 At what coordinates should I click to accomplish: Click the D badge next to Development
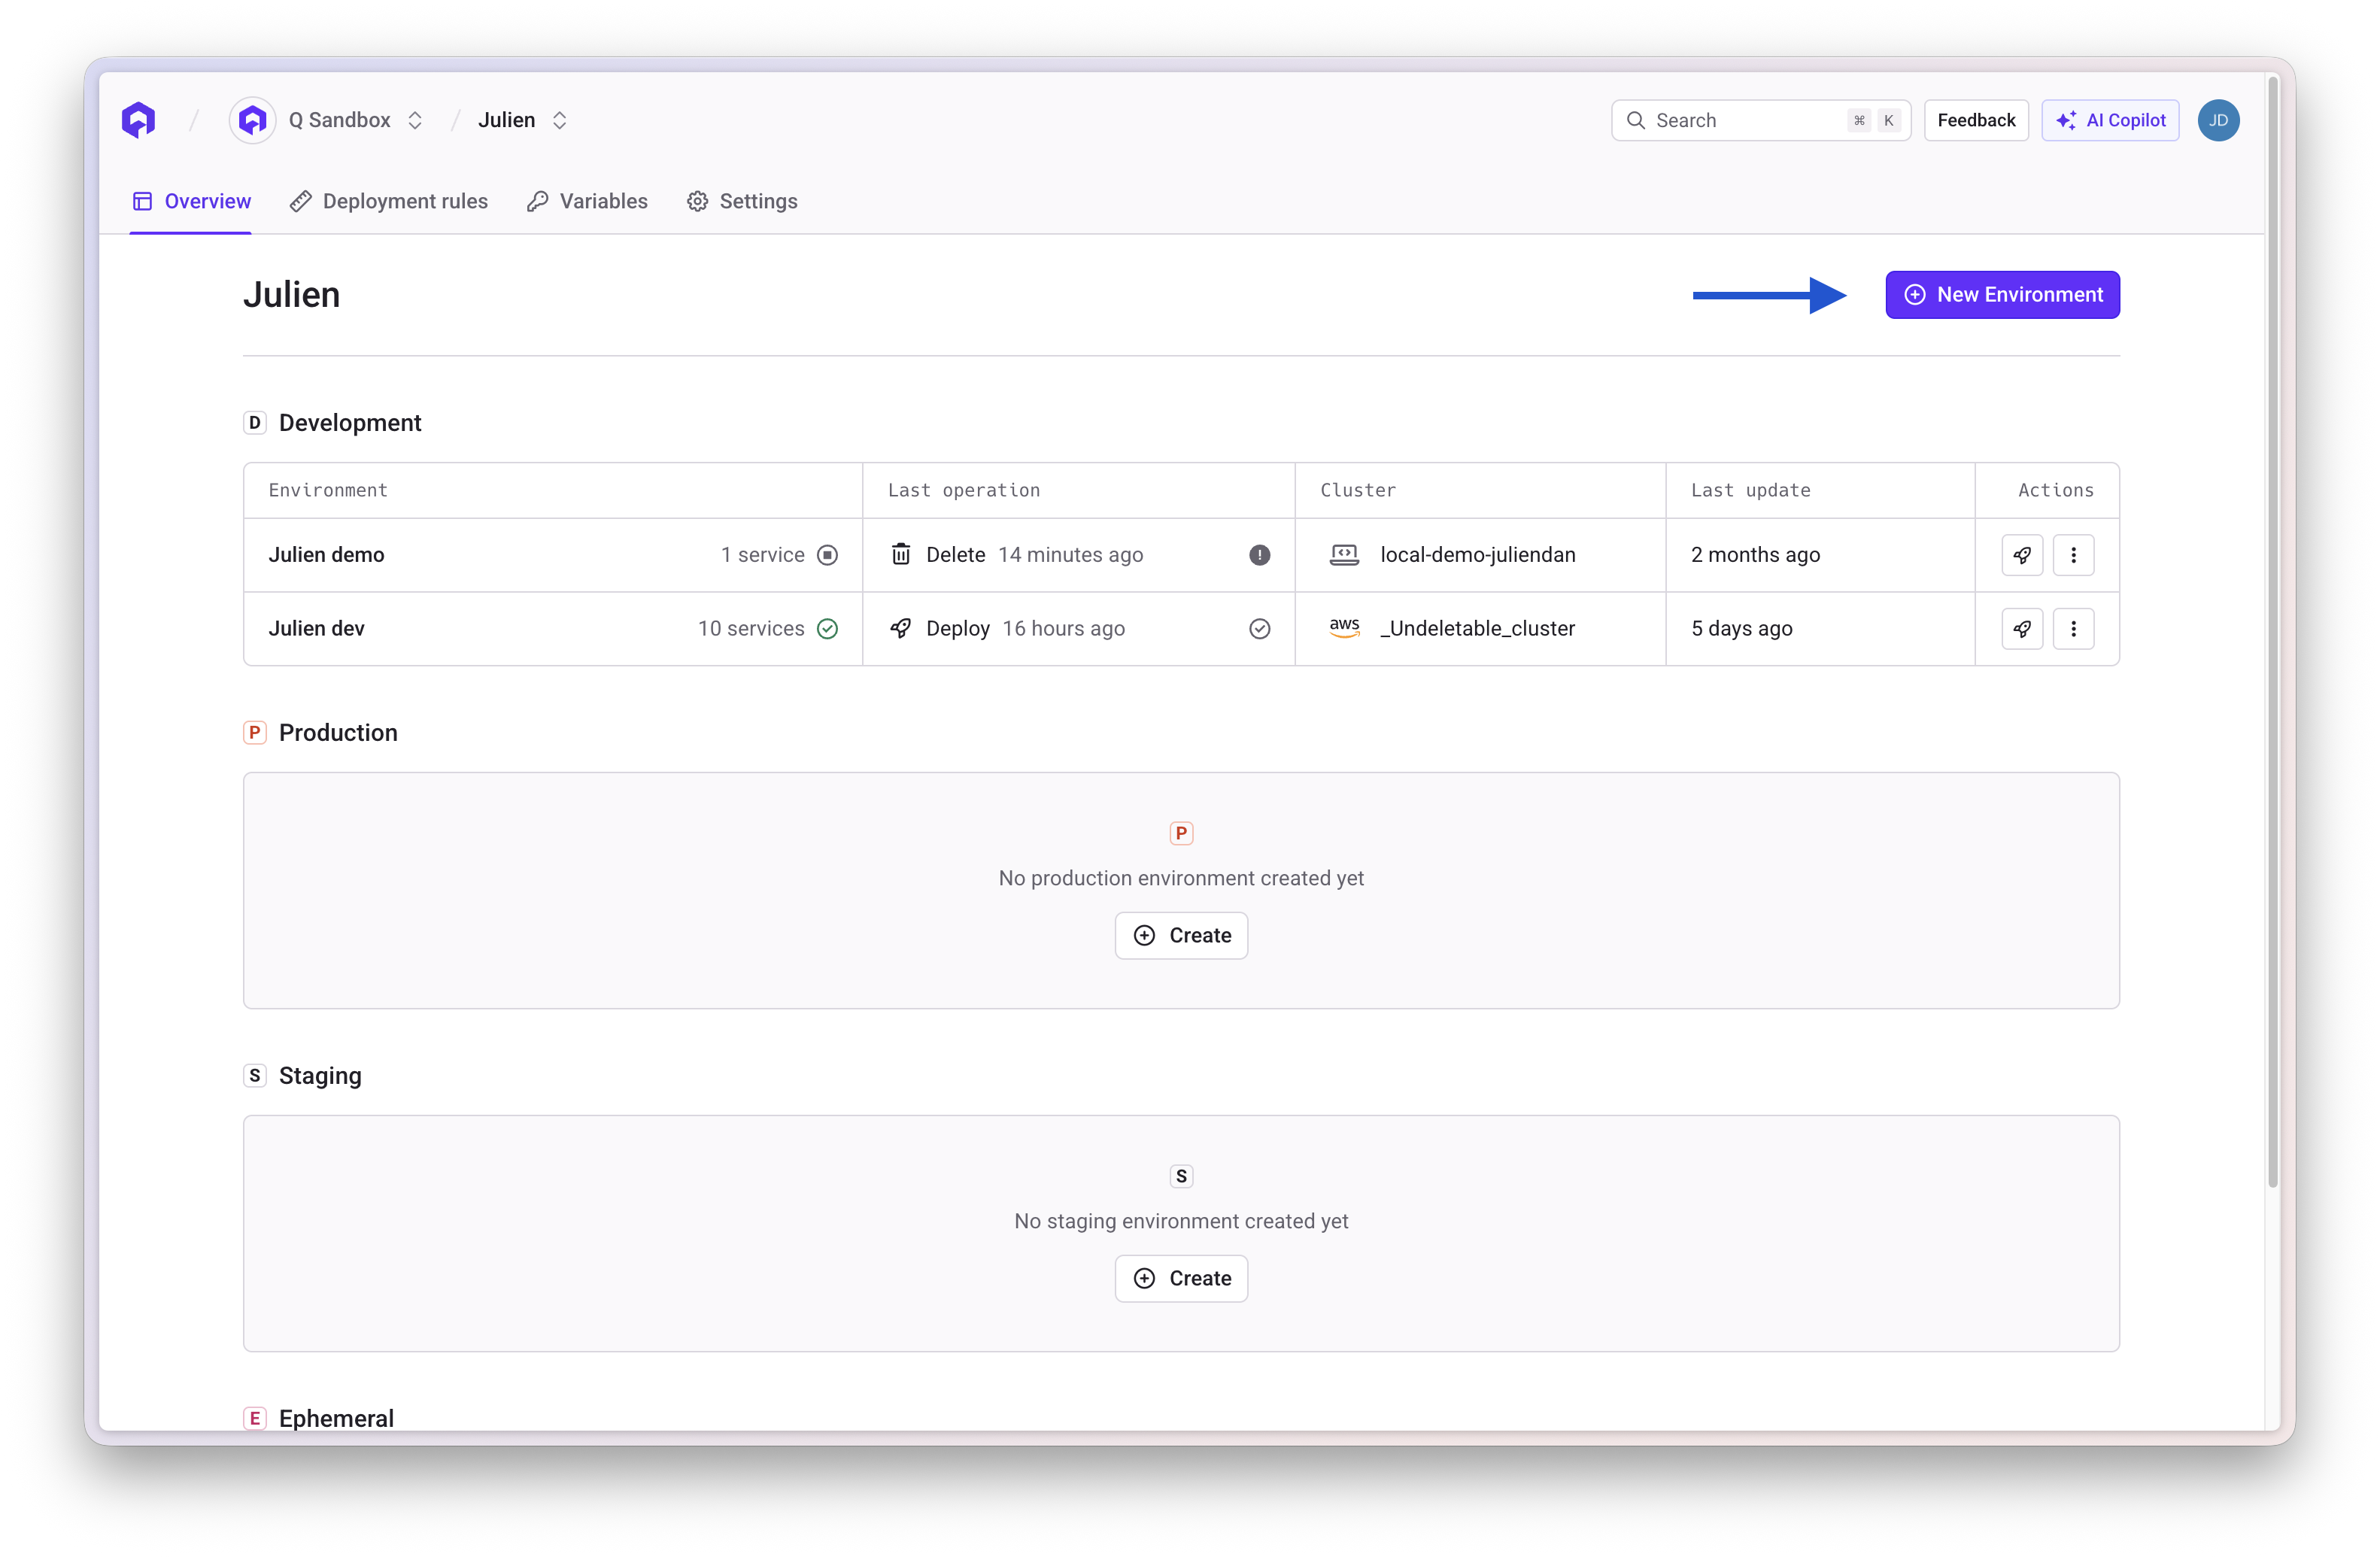coord(255,423)
